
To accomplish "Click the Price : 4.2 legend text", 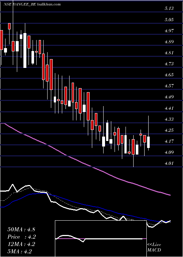I will coord(22,237).
